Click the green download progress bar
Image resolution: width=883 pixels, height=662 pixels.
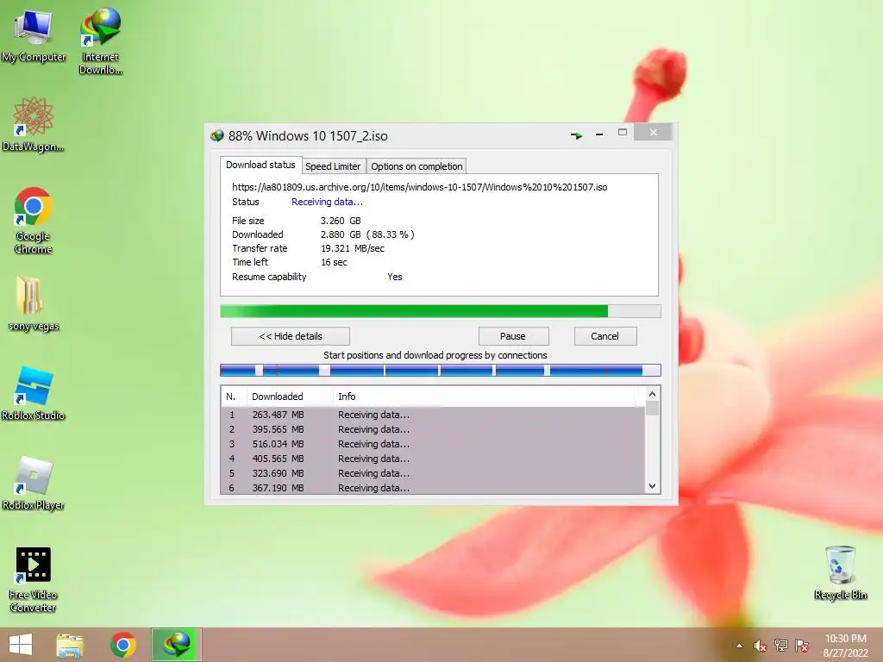[441, 311]
